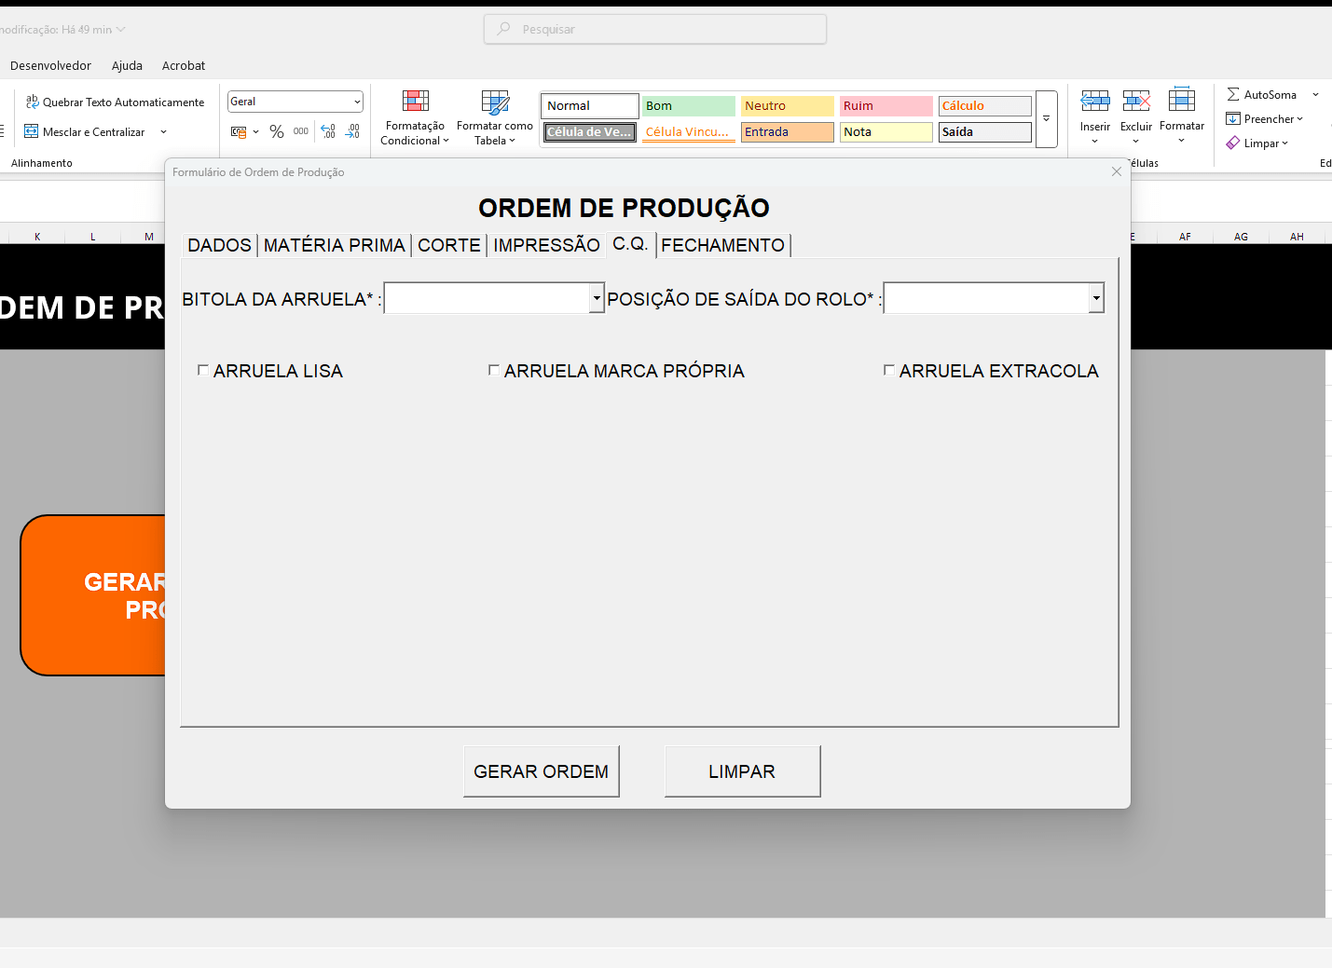The image size is (1332, 968).
Task: Switch to CORTE tab
Action: pos(449,245)
